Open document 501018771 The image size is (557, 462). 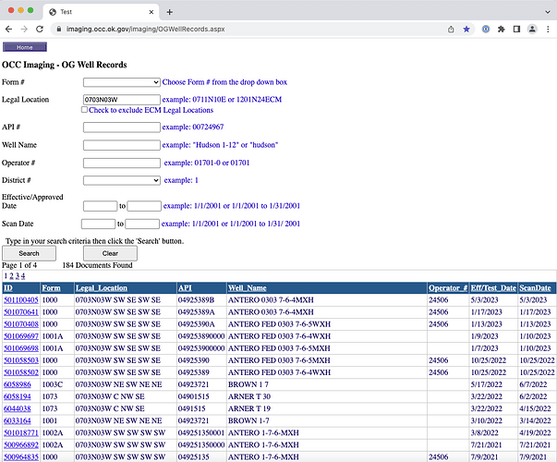(21, 432)
